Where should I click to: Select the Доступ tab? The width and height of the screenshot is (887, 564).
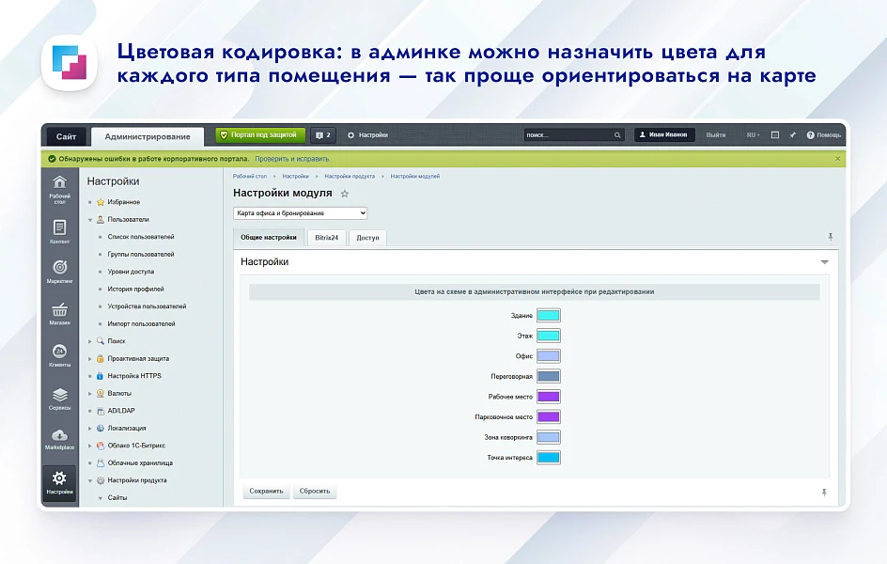[x=367, y=238]
